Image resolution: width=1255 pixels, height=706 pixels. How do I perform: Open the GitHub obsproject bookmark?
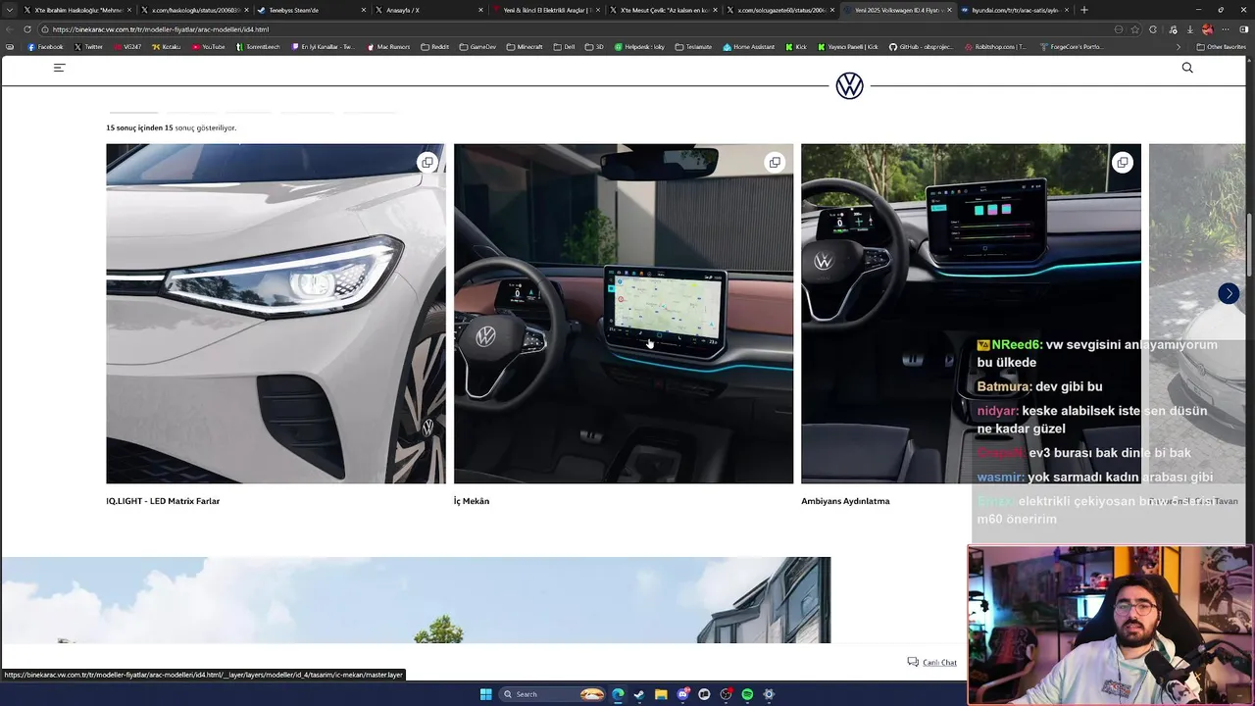pyautogui.click(x=922, y=46)
